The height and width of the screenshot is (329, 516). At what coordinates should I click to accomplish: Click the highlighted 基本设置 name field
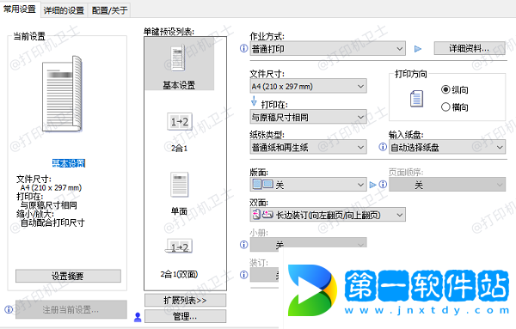coord(69,163)
